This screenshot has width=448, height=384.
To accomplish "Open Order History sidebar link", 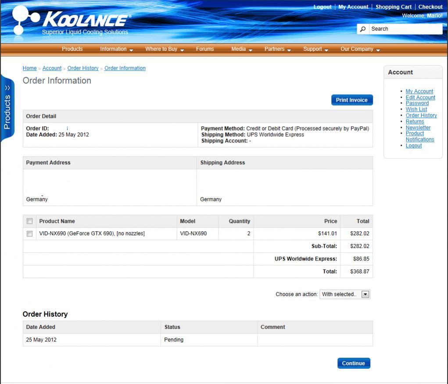I will 421,116.
